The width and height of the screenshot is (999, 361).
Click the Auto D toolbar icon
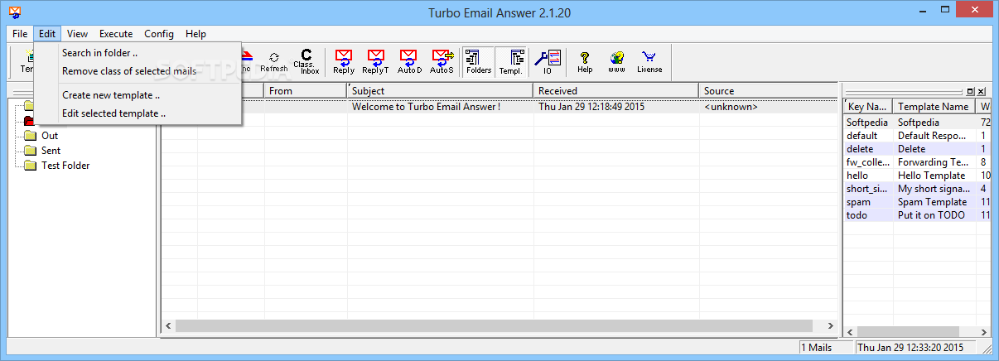point(409,61)
